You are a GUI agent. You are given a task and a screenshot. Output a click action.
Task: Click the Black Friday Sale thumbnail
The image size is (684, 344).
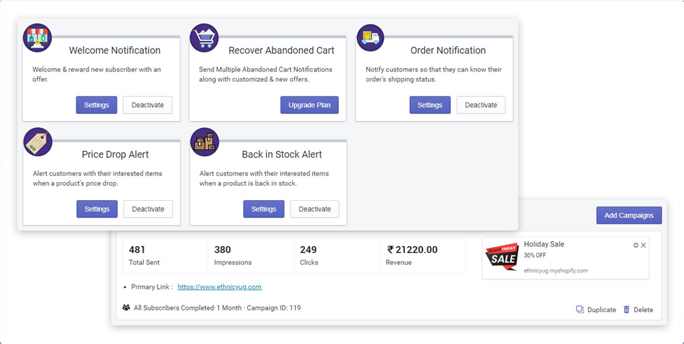click(502, 257)
